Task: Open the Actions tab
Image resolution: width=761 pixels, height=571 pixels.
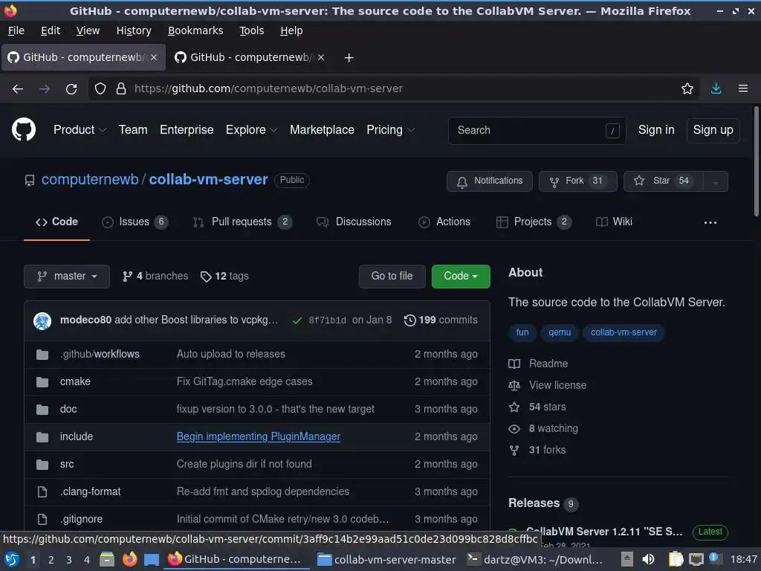Action: pyautogui.click(x=444, y=222)
